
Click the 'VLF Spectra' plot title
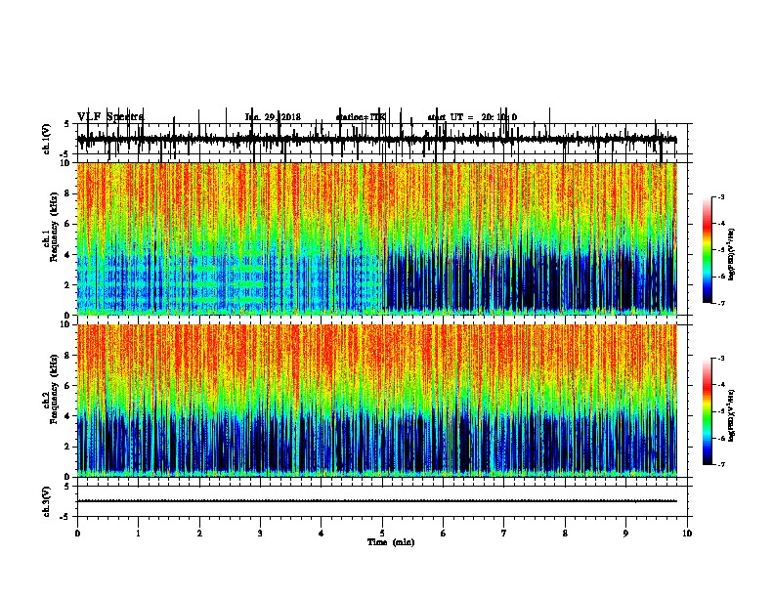point(110,117)
